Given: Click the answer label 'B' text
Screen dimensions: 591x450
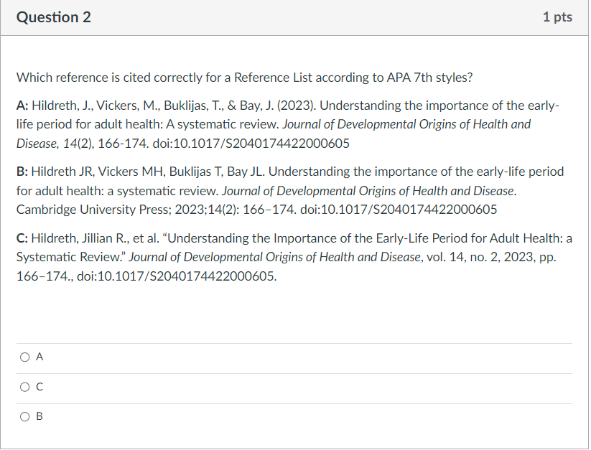Looking at the screenshot, I should tap(39, 416).
